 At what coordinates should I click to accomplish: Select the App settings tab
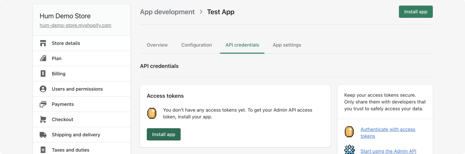click(287, 45)
